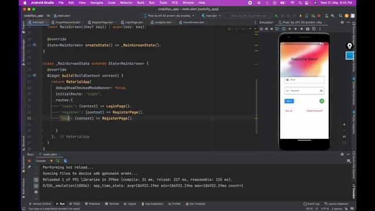Click emulator volume down icon
The height and width of the screenshot is (211, 375).
[x=271, y=29]
